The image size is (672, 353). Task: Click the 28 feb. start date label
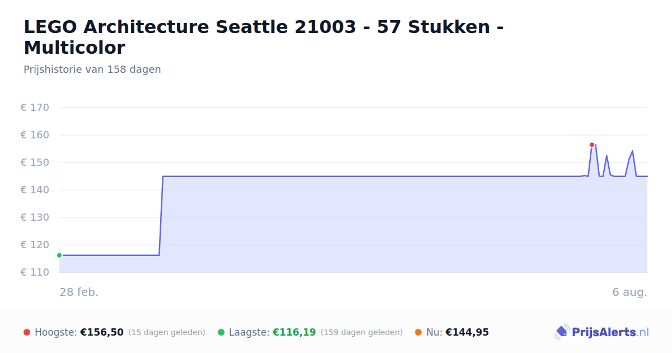[x=79, y=292]
